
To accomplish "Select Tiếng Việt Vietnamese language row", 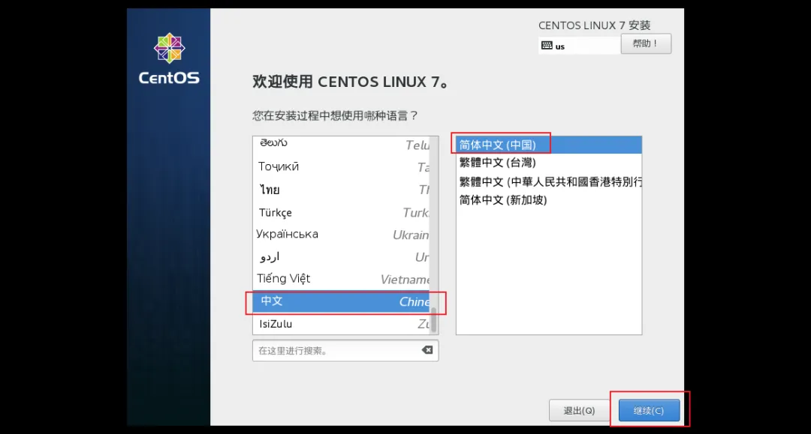I will pyautogui.click(x=342, y=279).
